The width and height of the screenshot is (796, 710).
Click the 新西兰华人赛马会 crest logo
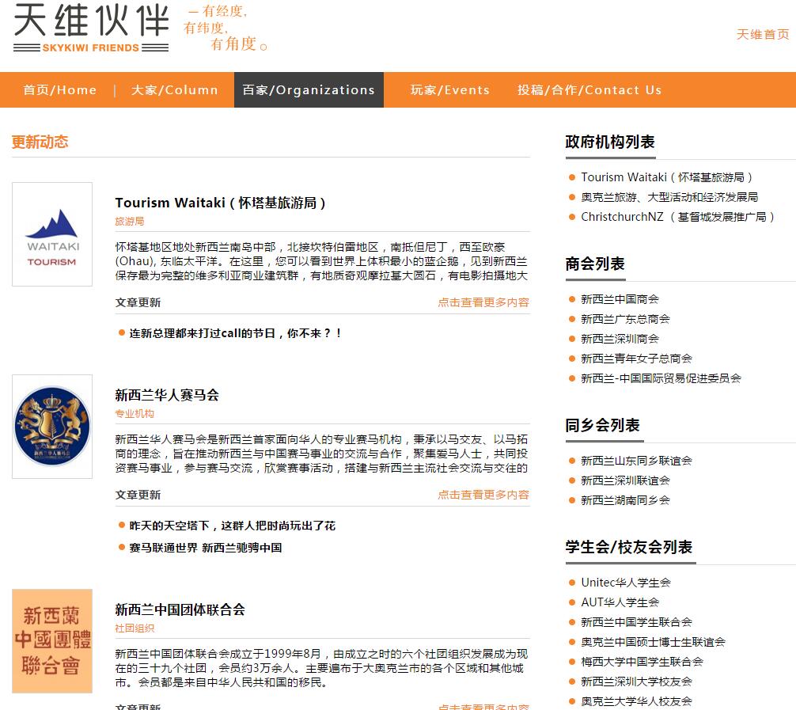52,427
